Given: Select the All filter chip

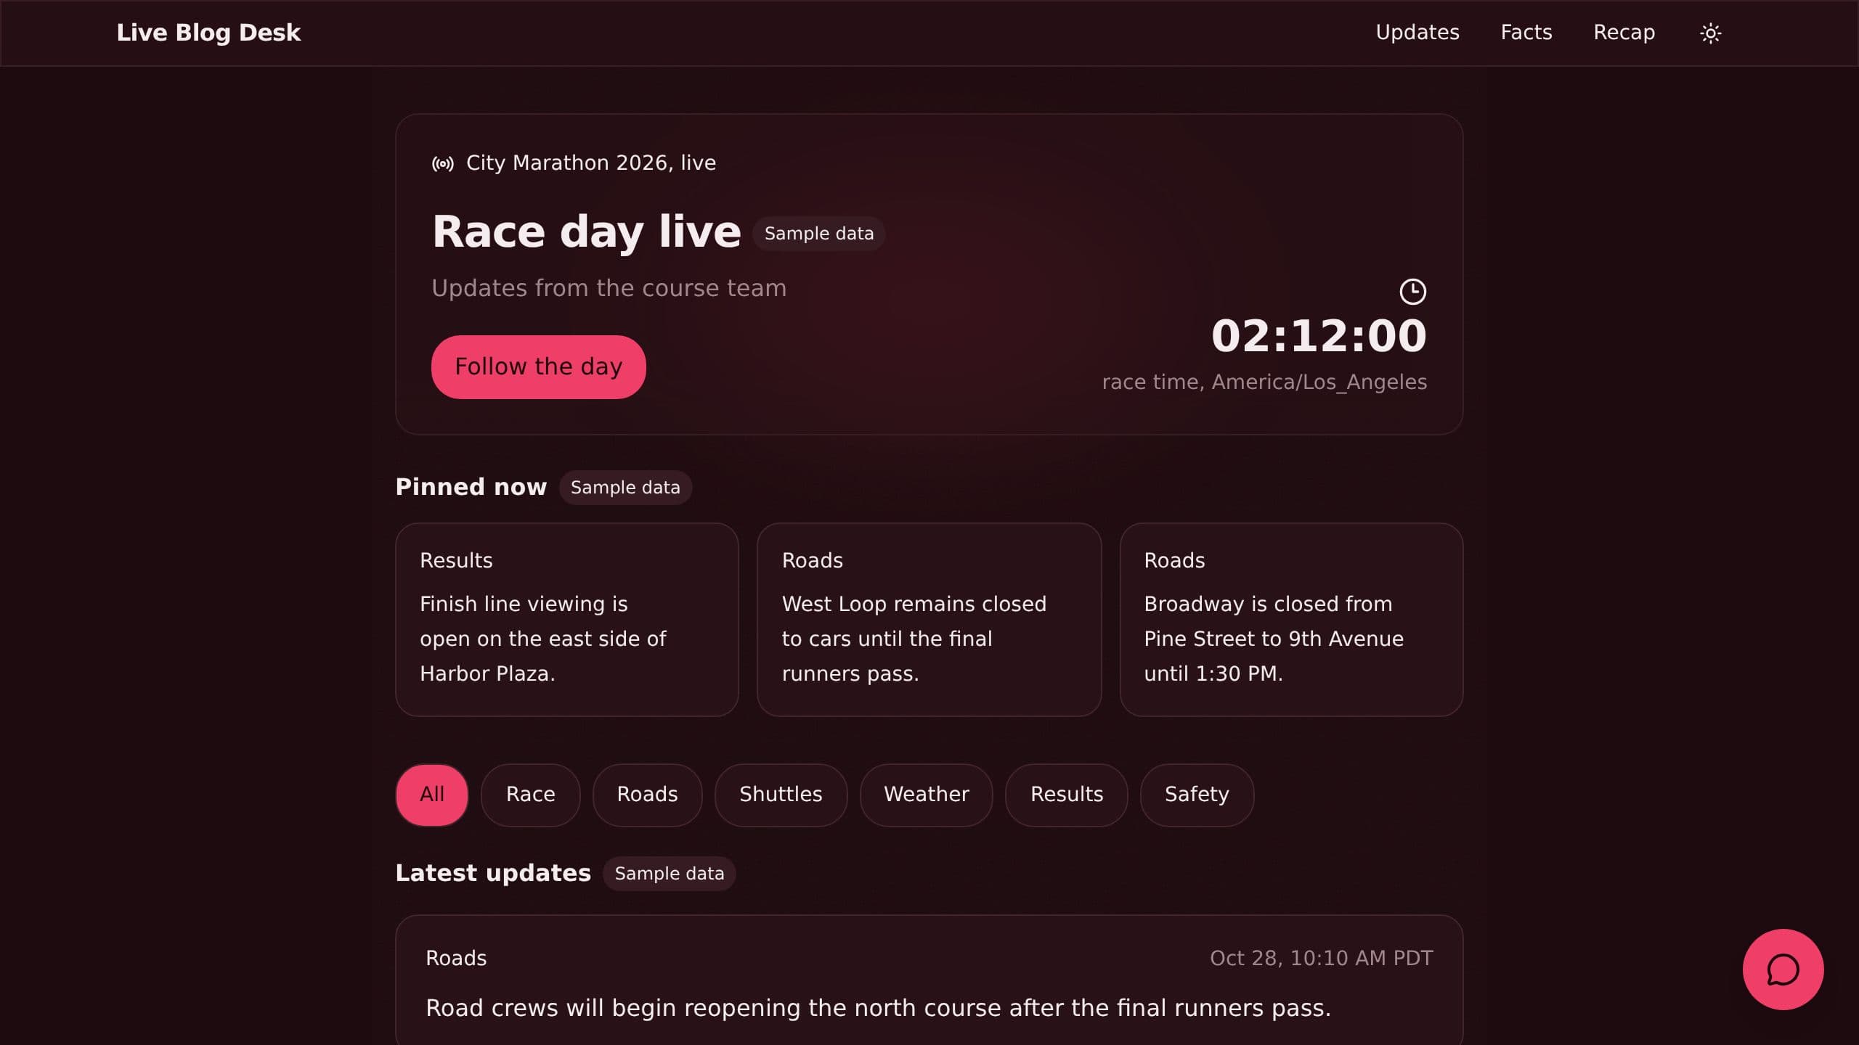Looking at the screenshot, I should [x=432, y=795].
